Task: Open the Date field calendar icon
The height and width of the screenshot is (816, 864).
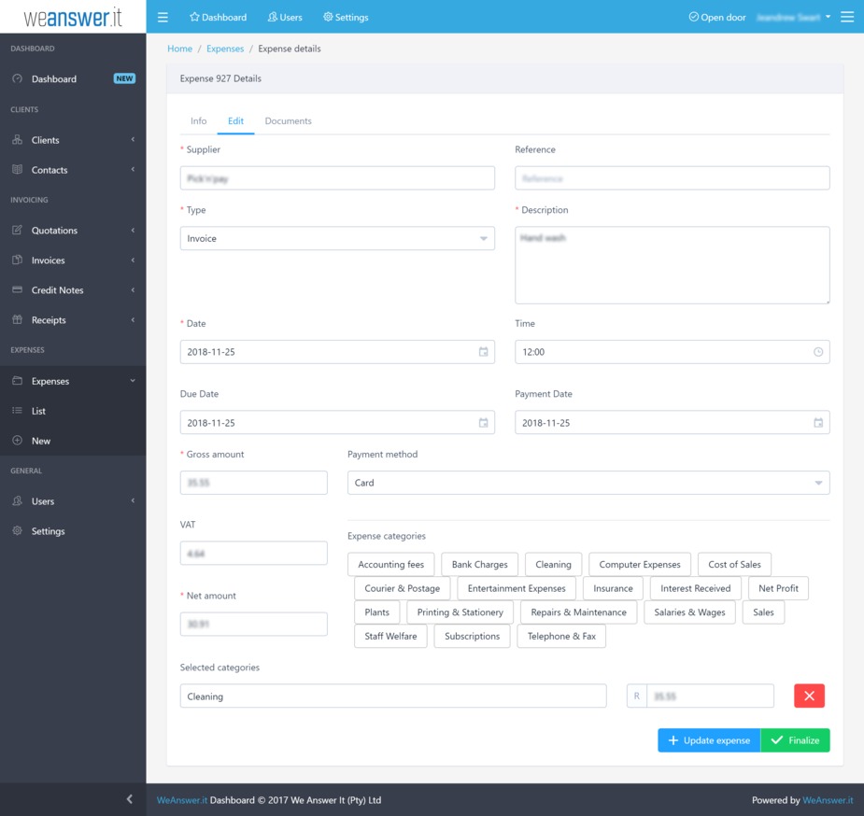Action: coord(483,352)
